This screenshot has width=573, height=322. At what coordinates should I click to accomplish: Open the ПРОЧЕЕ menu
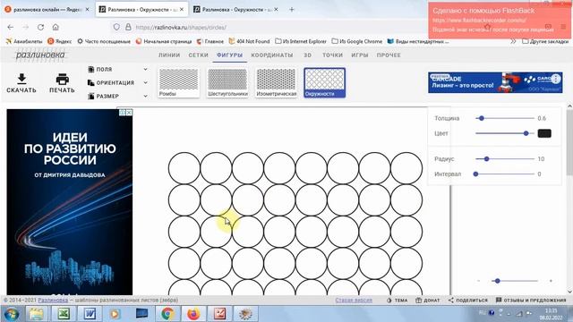click(389, 55)
